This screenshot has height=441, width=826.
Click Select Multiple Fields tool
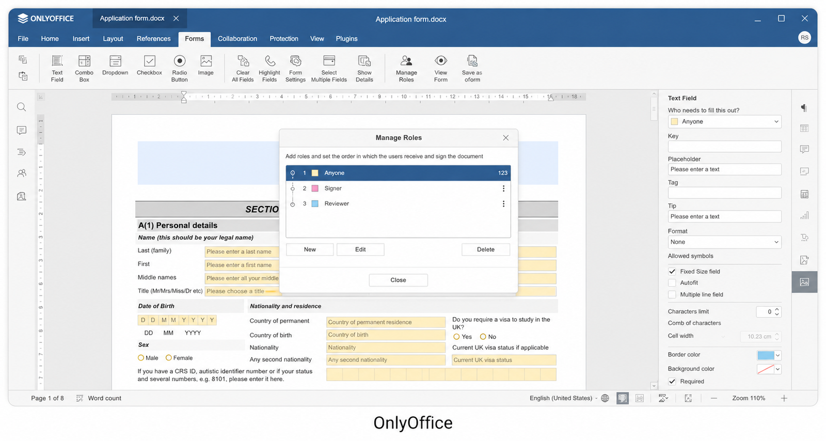[329, 68]
